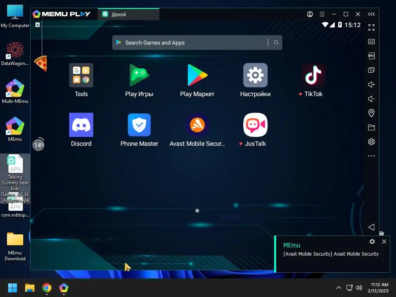Screen dimensions: 396x297
Task: Open the multi-window icon in the sidebar
Action: (371, 70)
